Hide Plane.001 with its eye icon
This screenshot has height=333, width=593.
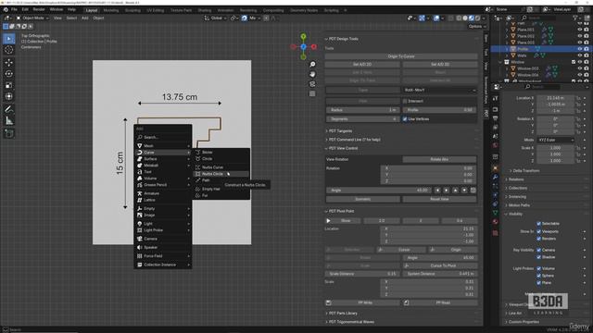click(x=580, y=30)
